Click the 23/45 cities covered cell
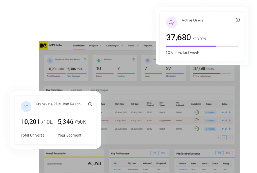The image size is (257, 173). [x=149, y=112]
